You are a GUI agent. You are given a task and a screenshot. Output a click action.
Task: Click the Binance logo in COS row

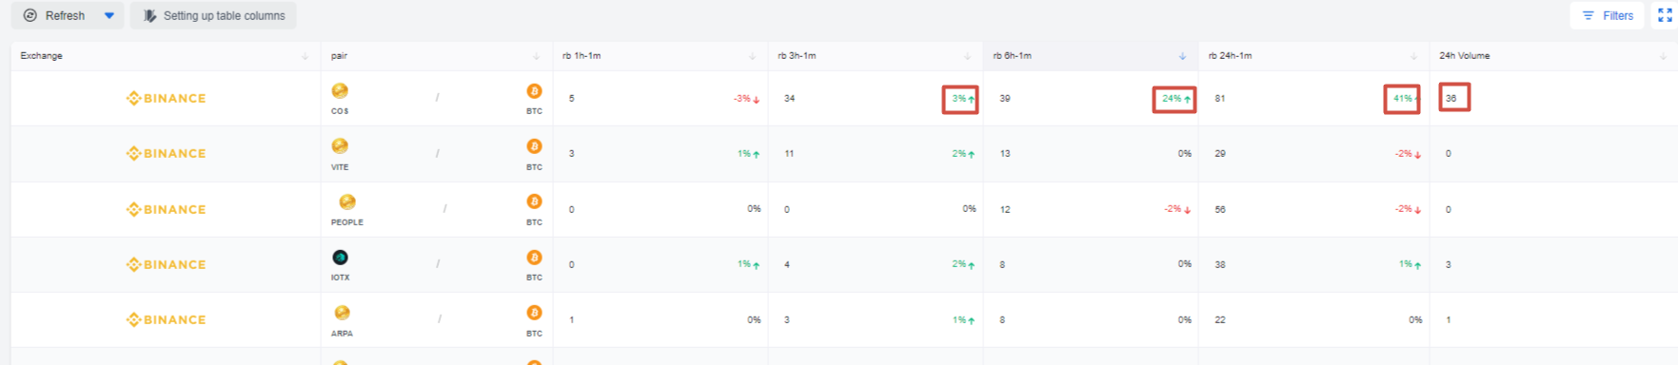166,98
